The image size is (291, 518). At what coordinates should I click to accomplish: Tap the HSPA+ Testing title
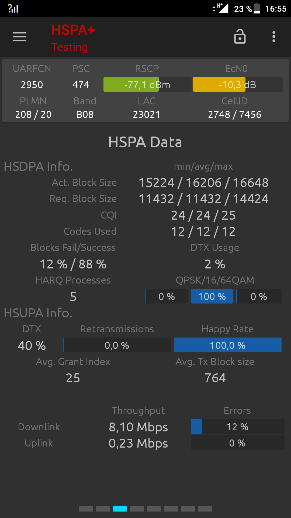click(x=73, y=38)
